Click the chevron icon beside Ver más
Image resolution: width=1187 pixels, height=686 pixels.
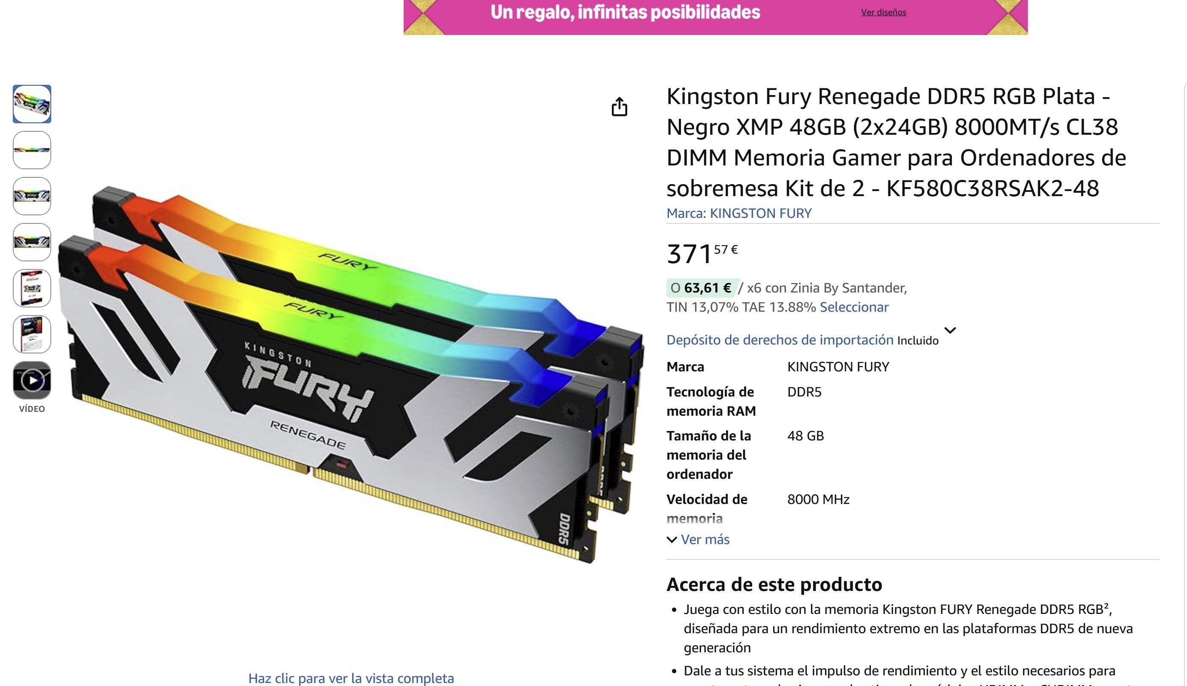[672, 540]
